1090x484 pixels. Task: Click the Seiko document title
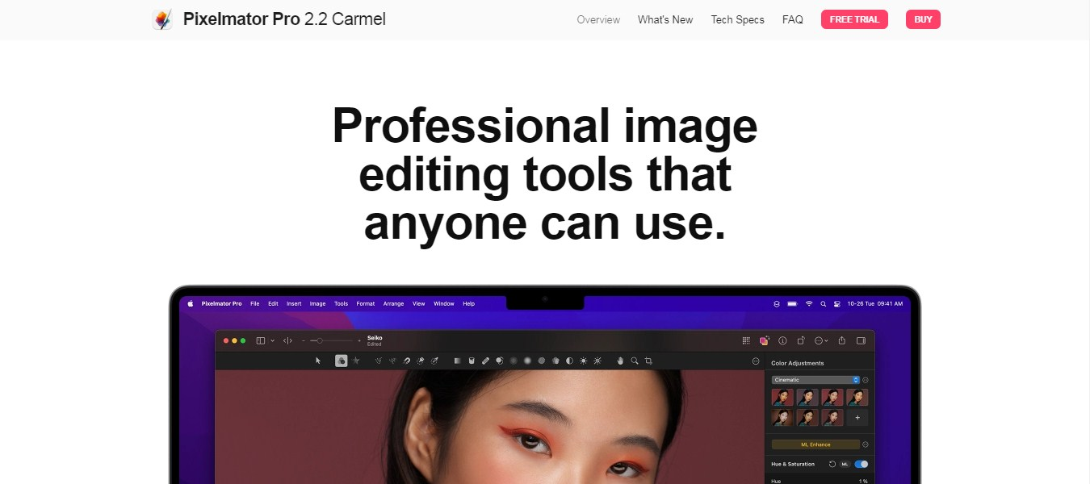click(x=375, y=338)
